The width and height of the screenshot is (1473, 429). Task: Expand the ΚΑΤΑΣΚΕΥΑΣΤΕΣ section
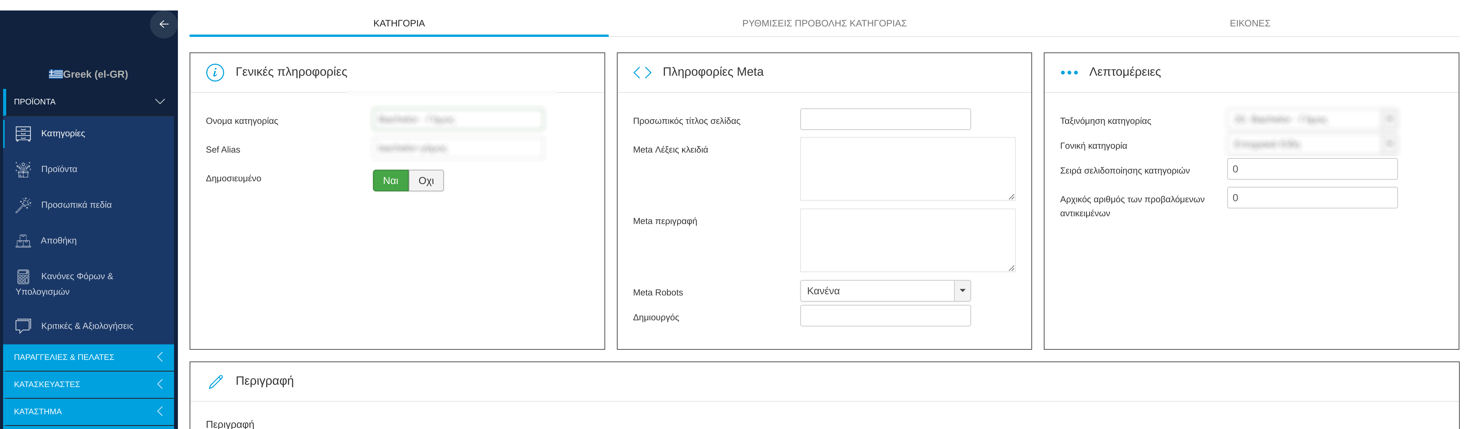89,384
